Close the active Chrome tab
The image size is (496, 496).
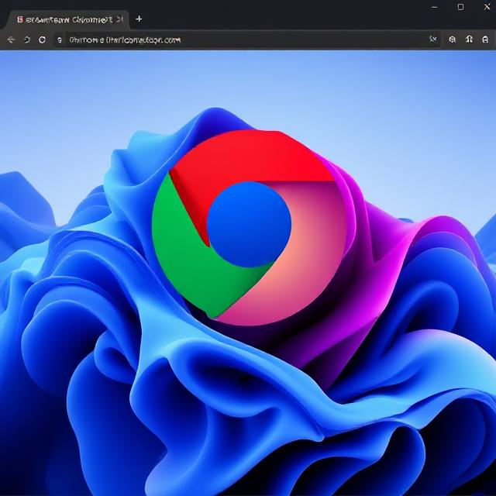[119, 19]
